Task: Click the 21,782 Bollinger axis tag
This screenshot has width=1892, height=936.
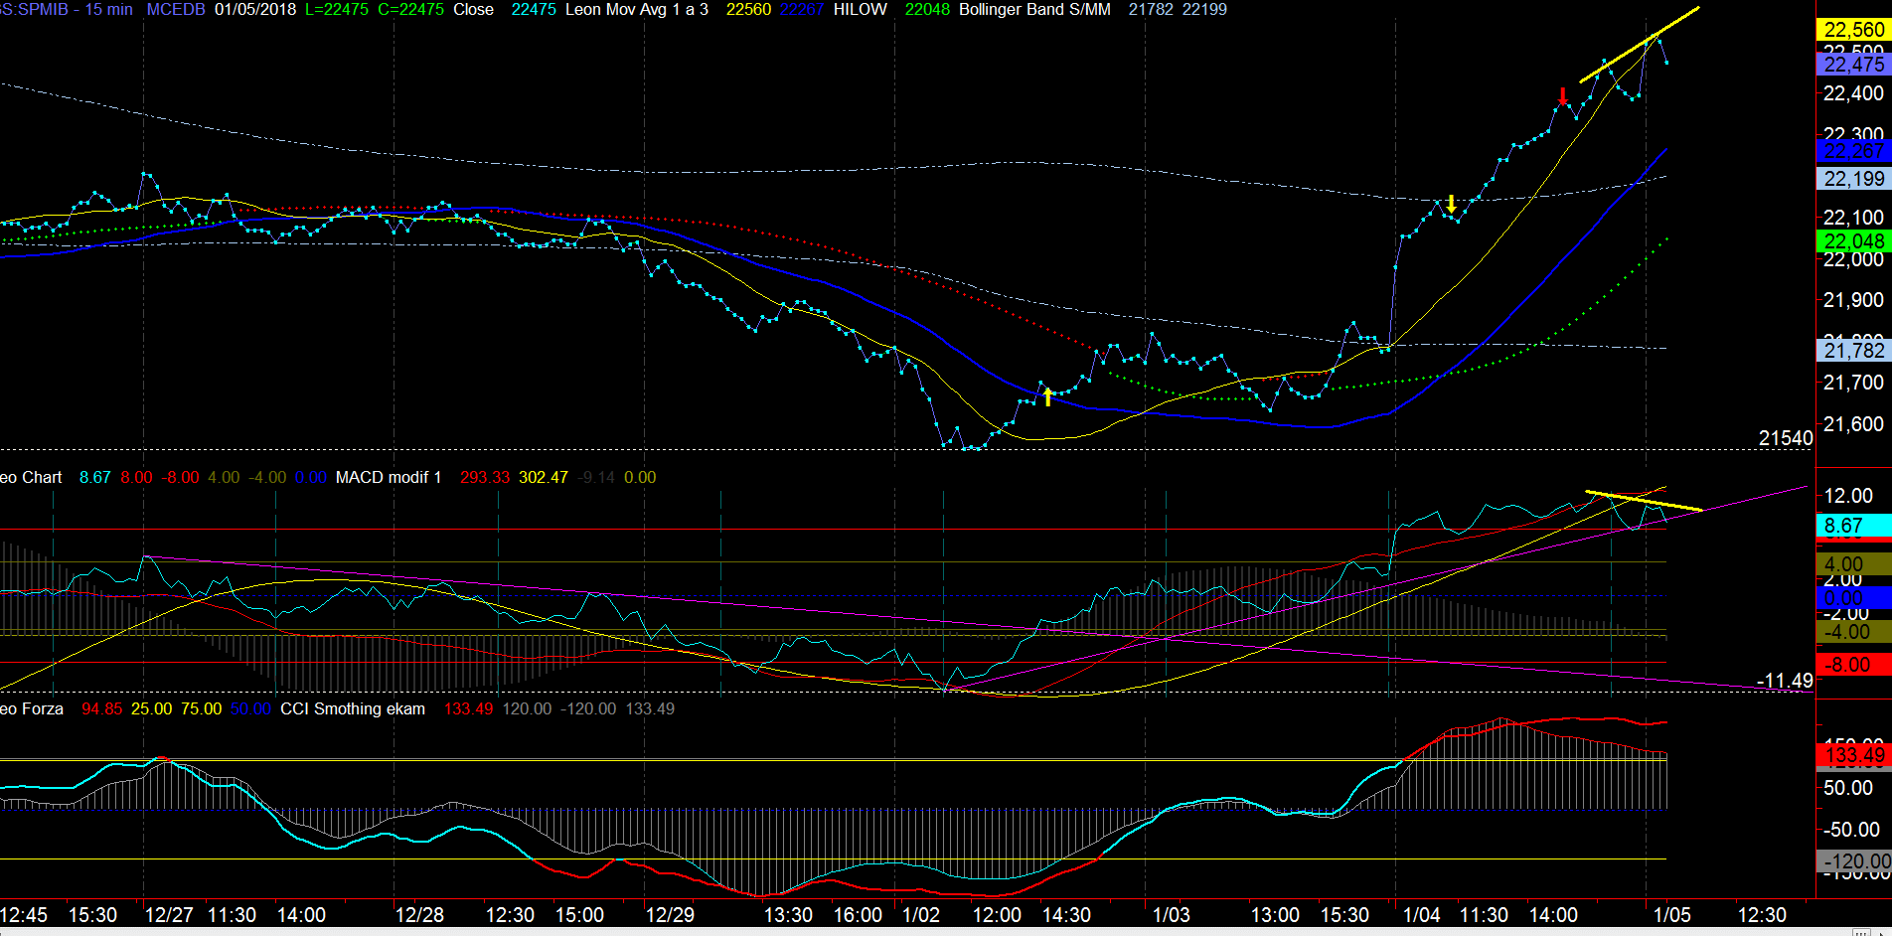Action: tap(1853, 350)
